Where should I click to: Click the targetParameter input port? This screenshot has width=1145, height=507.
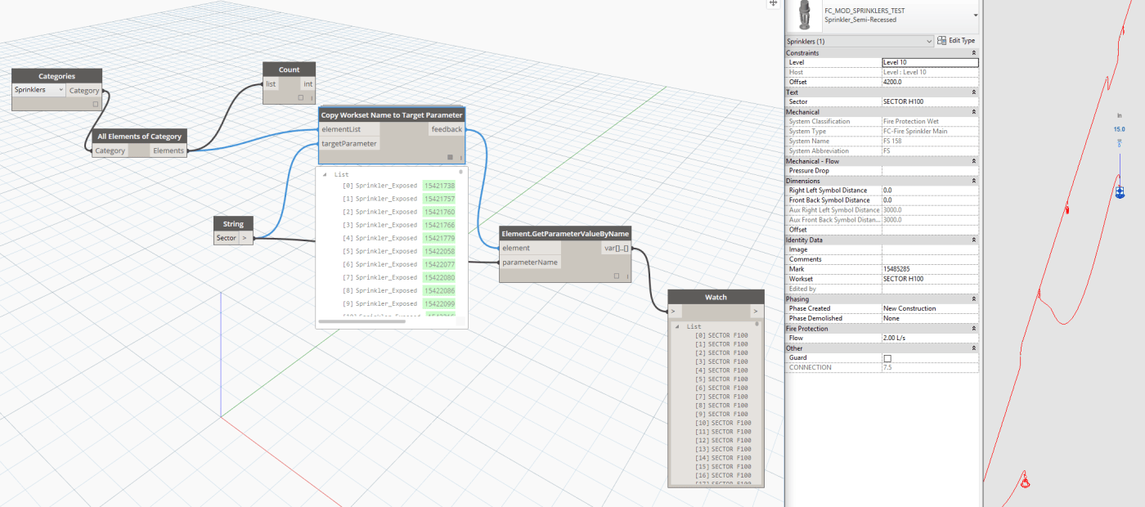coord(349,143)
